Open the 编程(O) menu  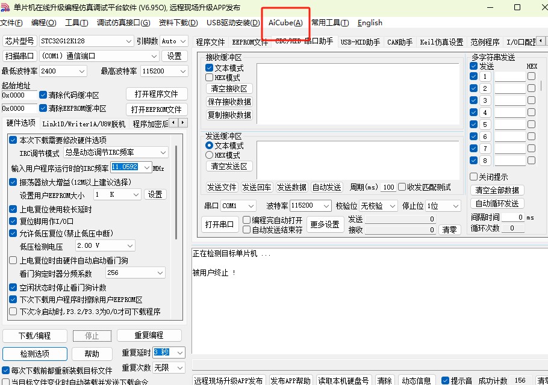coord(44,23)
